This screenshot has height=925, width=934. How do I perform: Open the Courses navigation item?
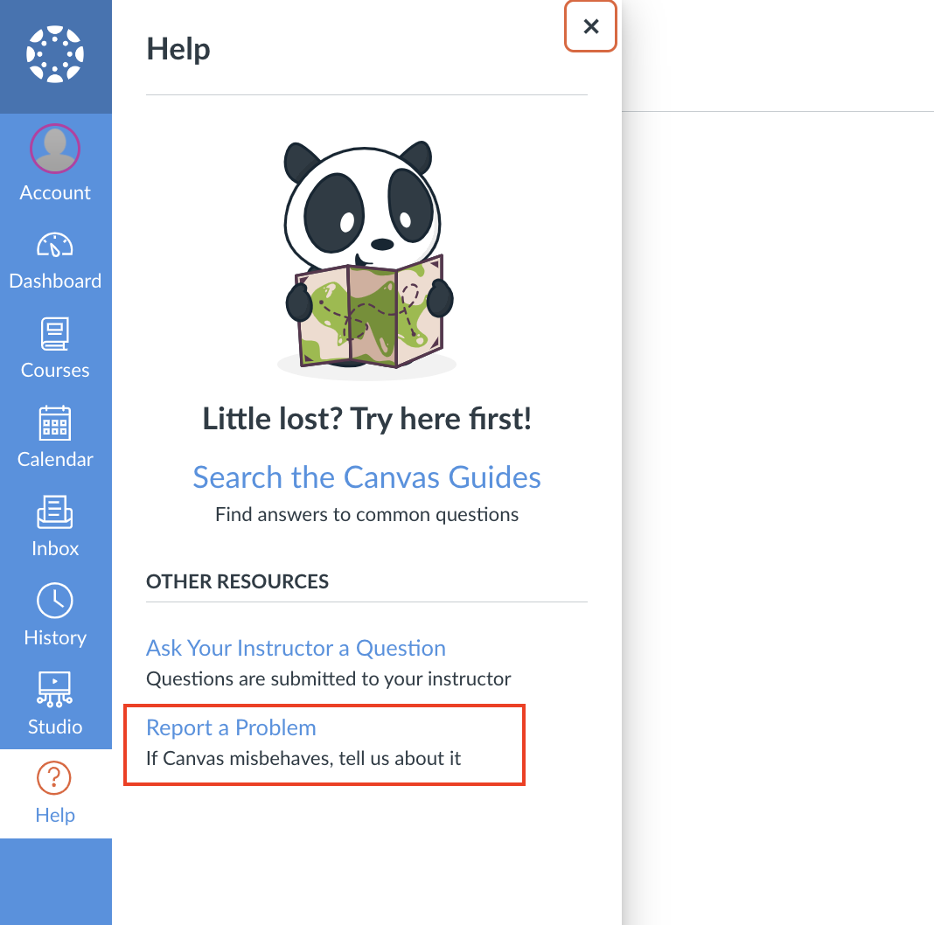pos(55,349)
